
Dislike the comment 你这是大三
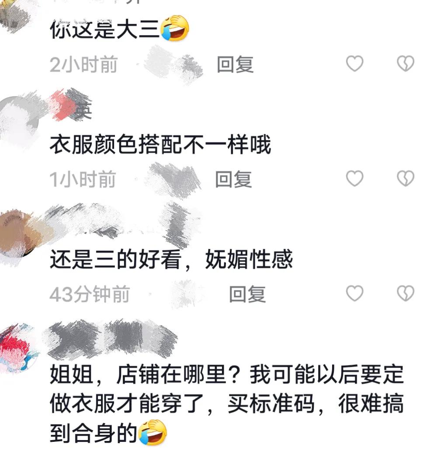click(406, 63)
